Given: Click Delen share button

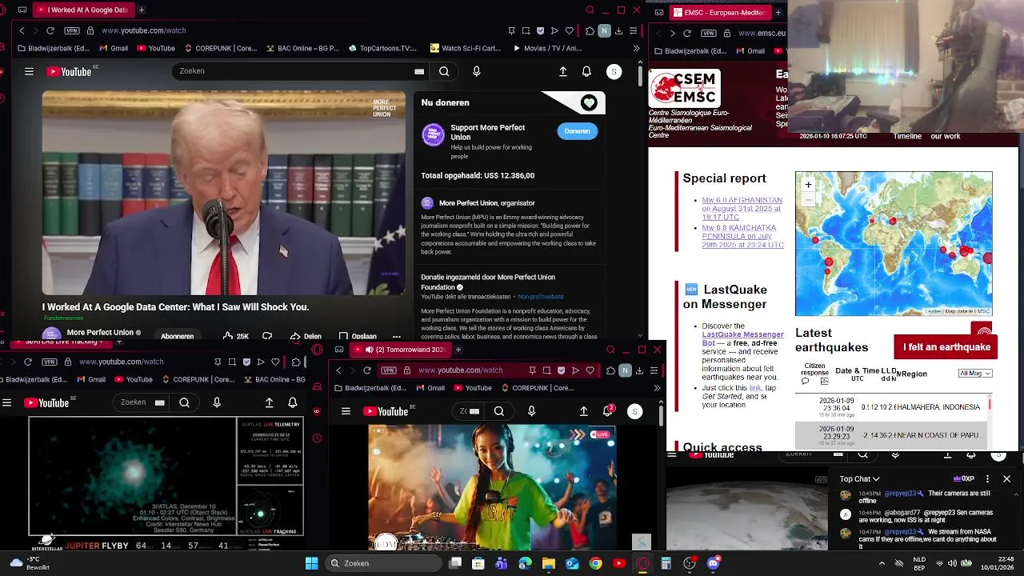Looking at the screenshot, I should coord(306,336).
